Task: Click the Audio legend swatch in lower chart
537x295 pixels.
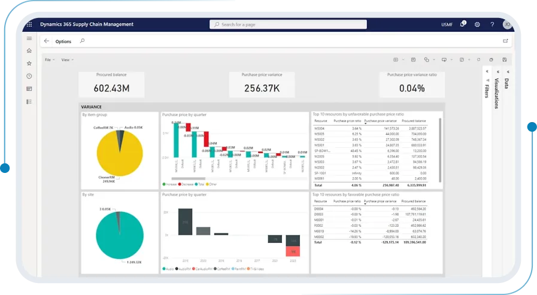Action: (x=164, y=269)
